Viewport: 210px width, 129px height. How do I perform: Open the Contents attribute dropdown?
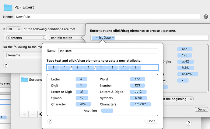tap(26, 38)
